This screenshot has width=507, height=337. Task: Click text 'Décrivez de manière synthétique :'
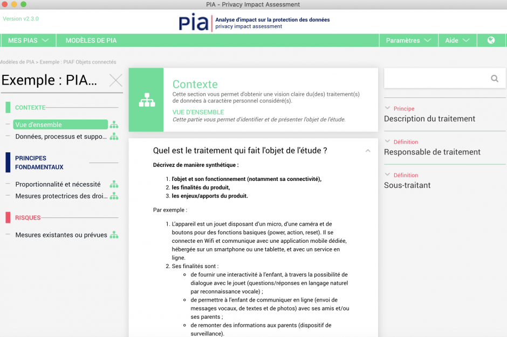(x=196, y=165)
